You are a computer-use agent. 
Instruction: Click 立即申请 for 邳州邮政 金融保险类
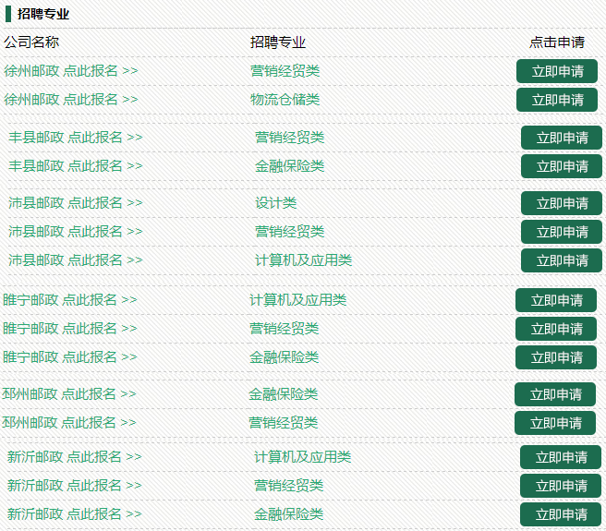(554, 394)
